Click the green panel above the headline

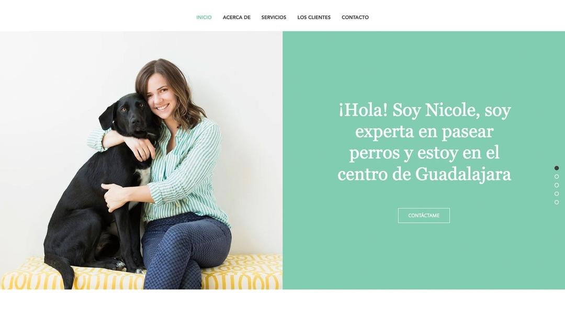click(424, 65)
